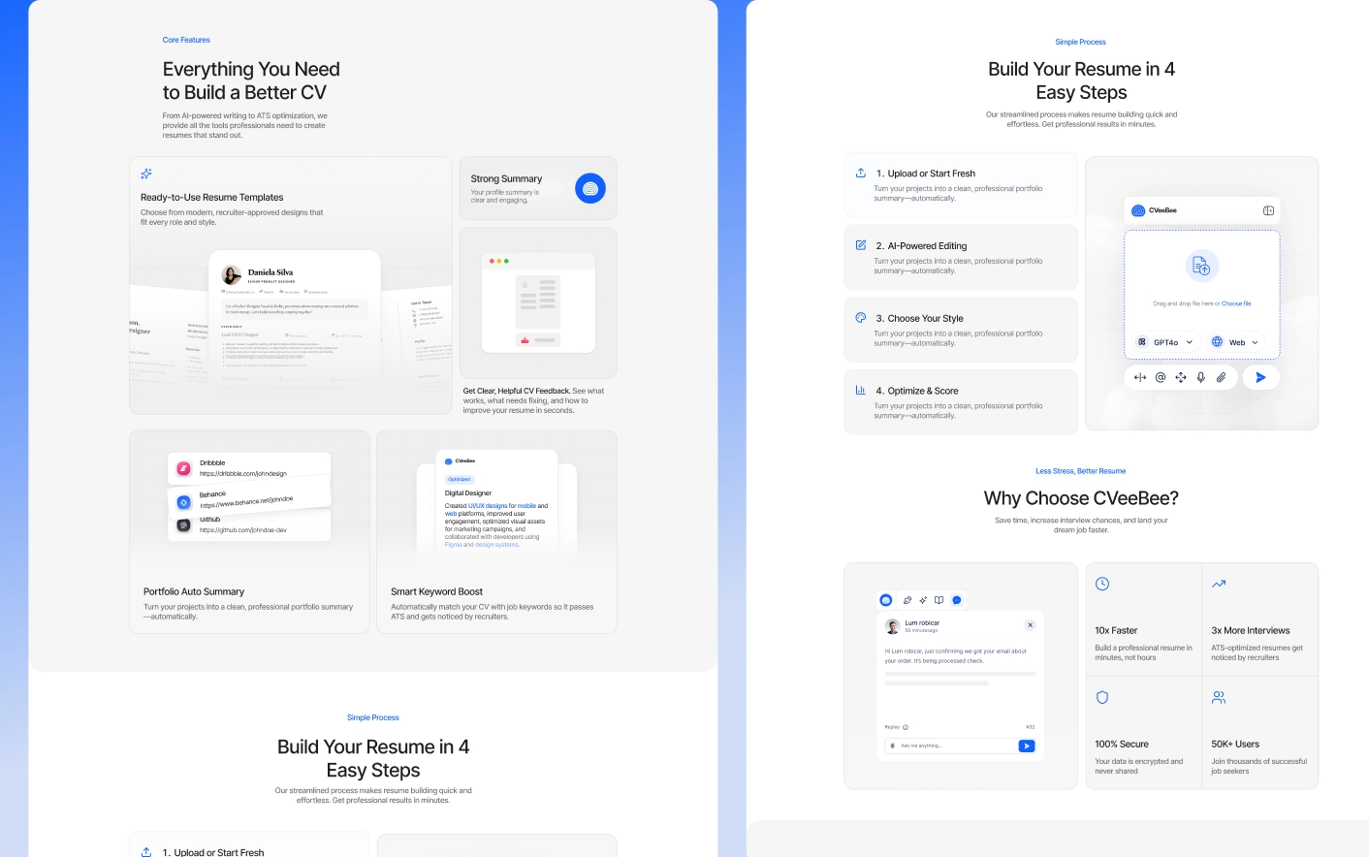This screenshot has height=857, width=1369.
Task: Select the four-way move arrows icon
Action: [x=1180, y=378]
